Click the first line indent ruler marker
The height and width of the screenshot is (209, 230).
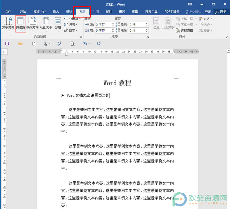pyautogui.click(x=61, y=50)
